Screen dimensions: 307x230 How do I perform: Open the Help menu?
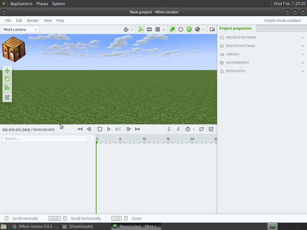[x=60, y=21]
